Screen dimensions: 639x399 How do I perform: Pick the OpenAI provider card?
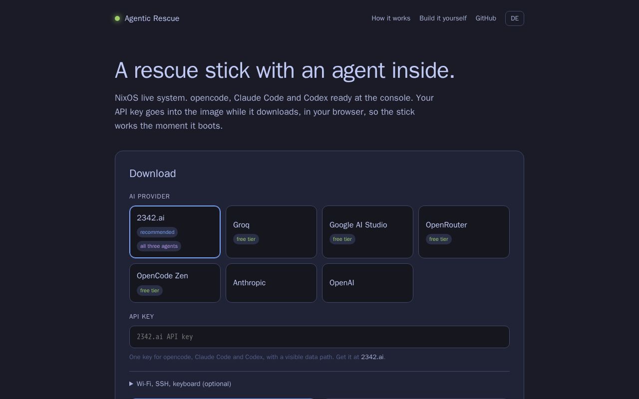[367, 283]
